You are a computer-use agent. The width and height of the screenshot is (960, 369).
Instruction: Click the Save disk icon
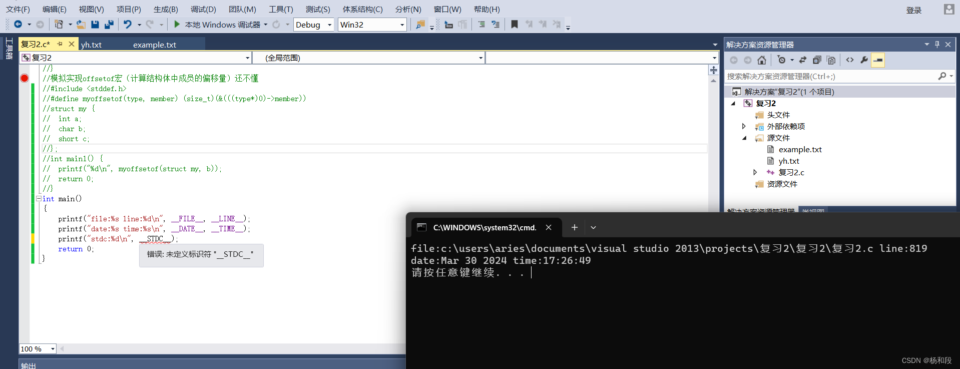point(95,24)
